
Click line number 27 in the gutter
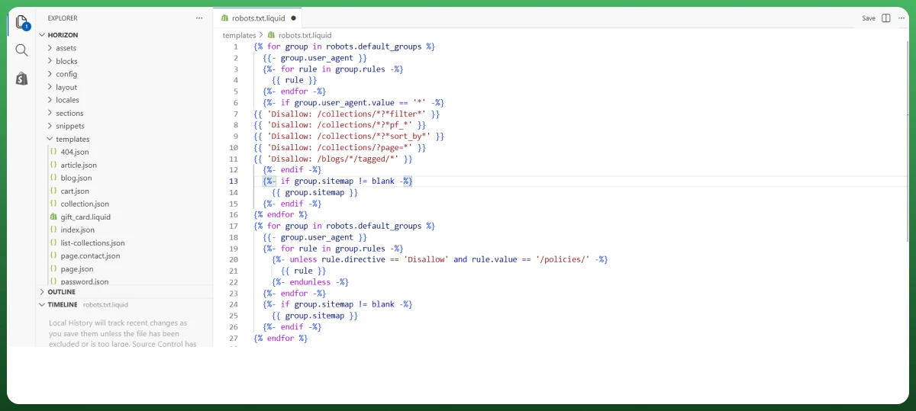(x=234, y=338)
